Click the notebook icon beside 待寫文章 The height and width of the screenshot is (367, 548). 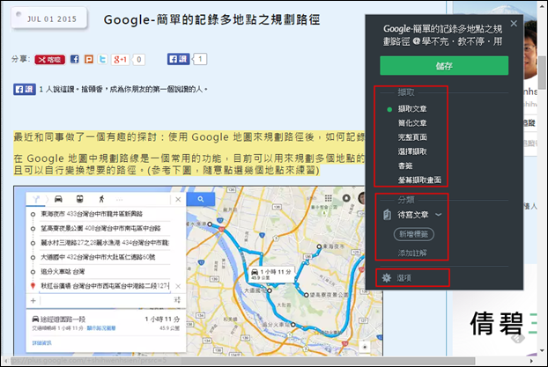[x=387, y=215]
